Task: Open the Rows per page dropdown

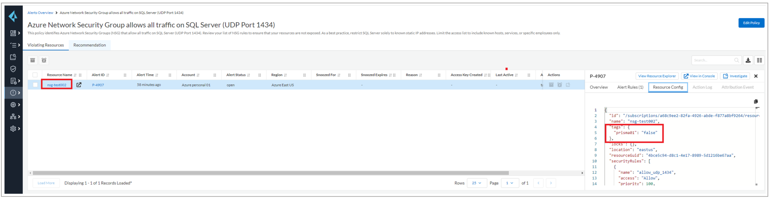Action: click(x=477, y=183)
